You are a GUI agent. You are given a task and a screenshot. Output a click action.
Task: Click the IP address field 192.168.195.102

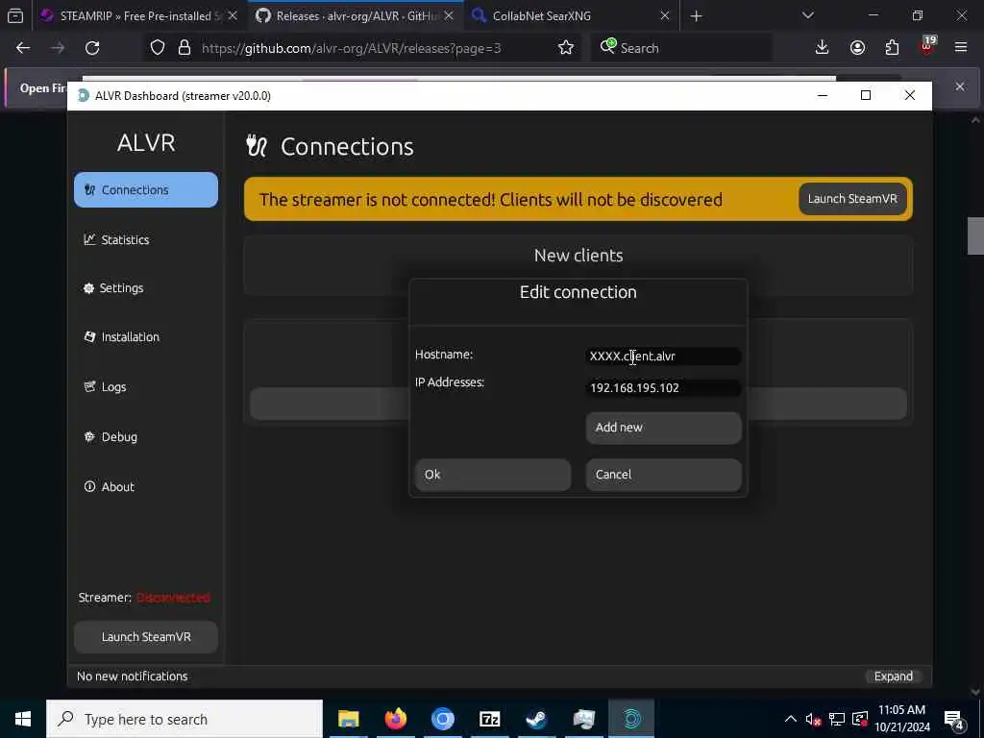pyautogui.click(x=663, y=388)
